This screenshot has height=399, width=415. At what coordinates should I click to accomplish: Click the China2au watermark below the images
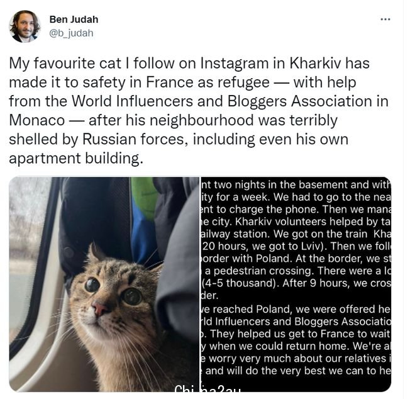(x=207, y=390)
